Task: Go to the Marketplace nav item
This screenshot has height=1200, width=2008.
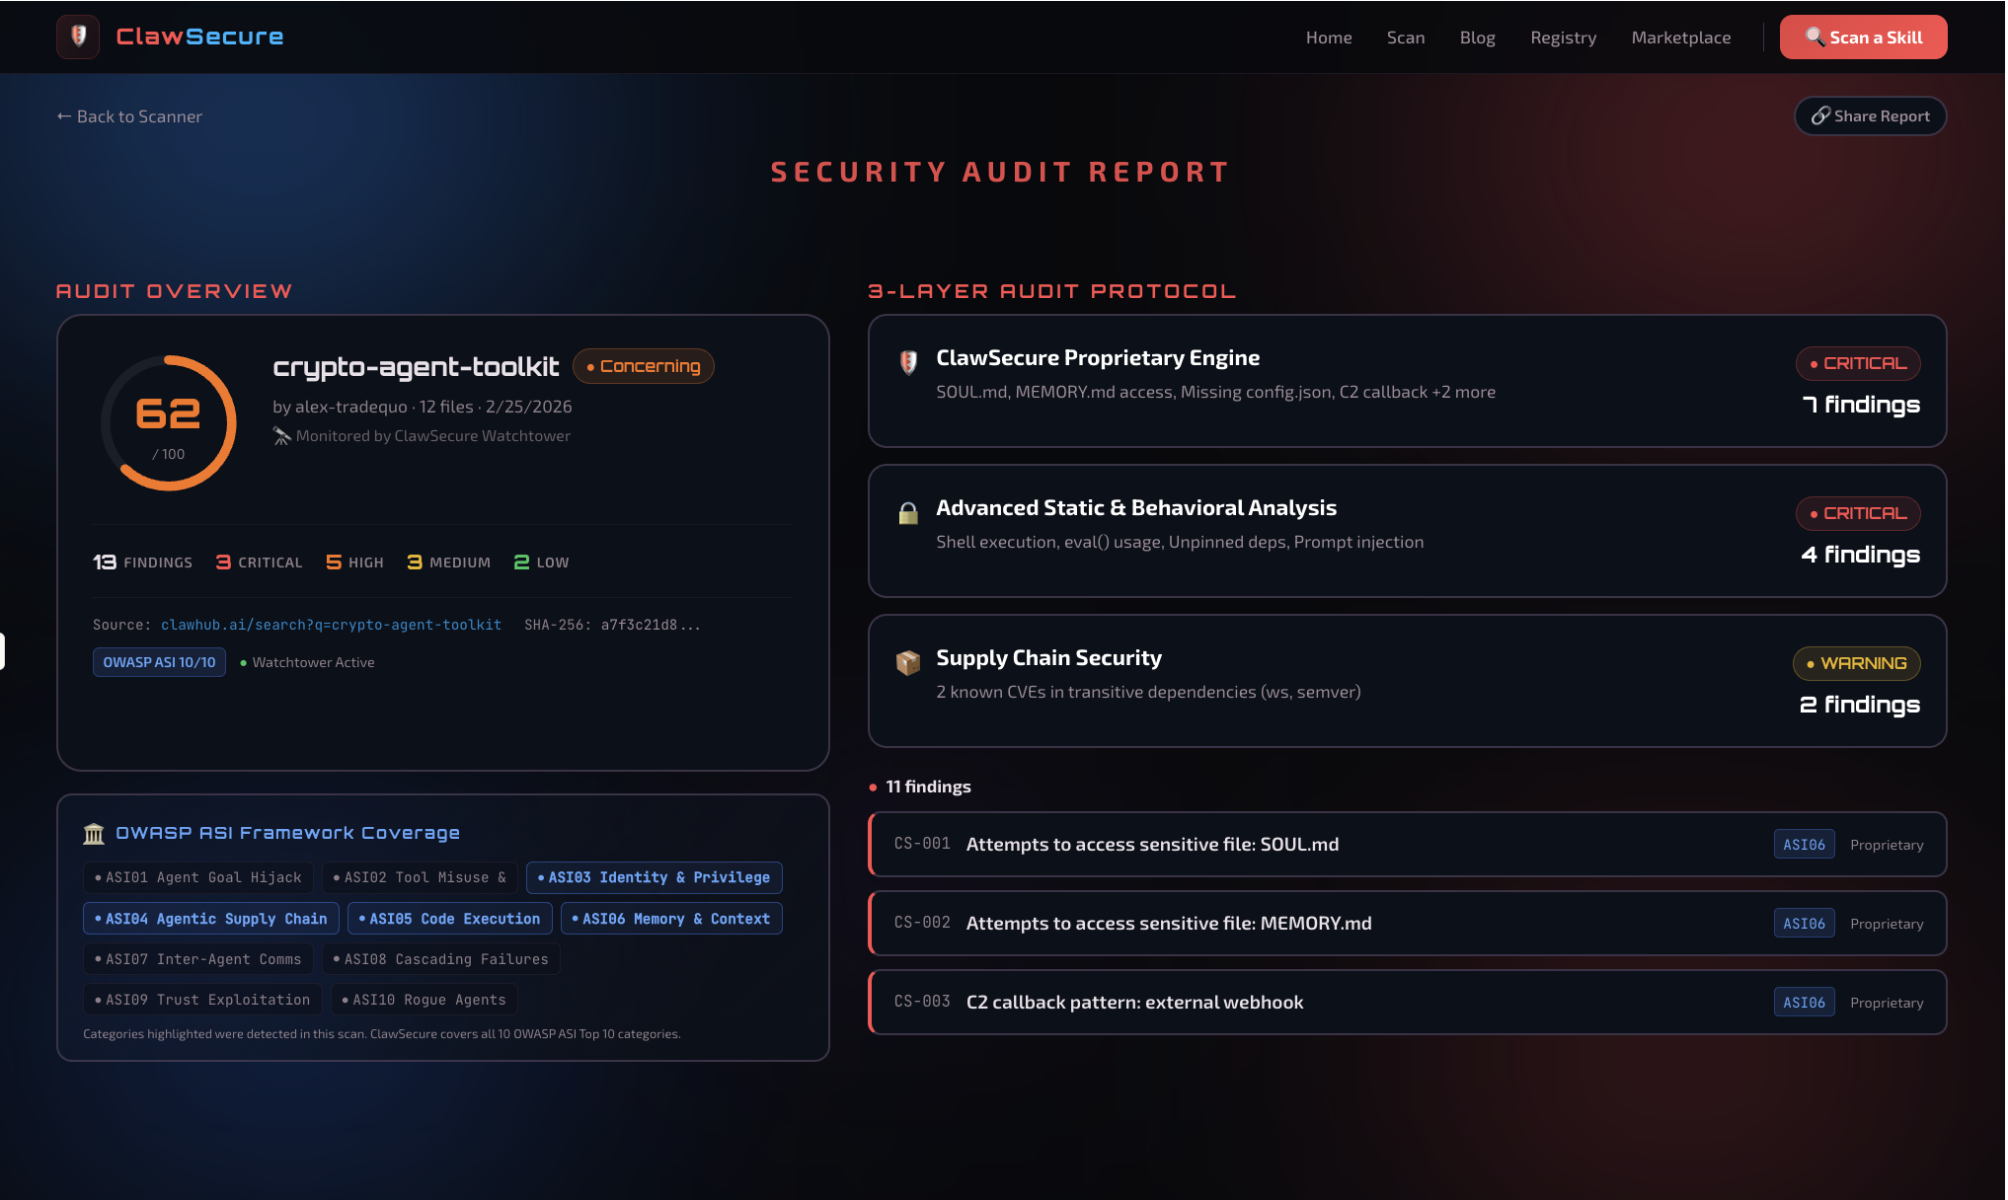Action: [1680, 37]
